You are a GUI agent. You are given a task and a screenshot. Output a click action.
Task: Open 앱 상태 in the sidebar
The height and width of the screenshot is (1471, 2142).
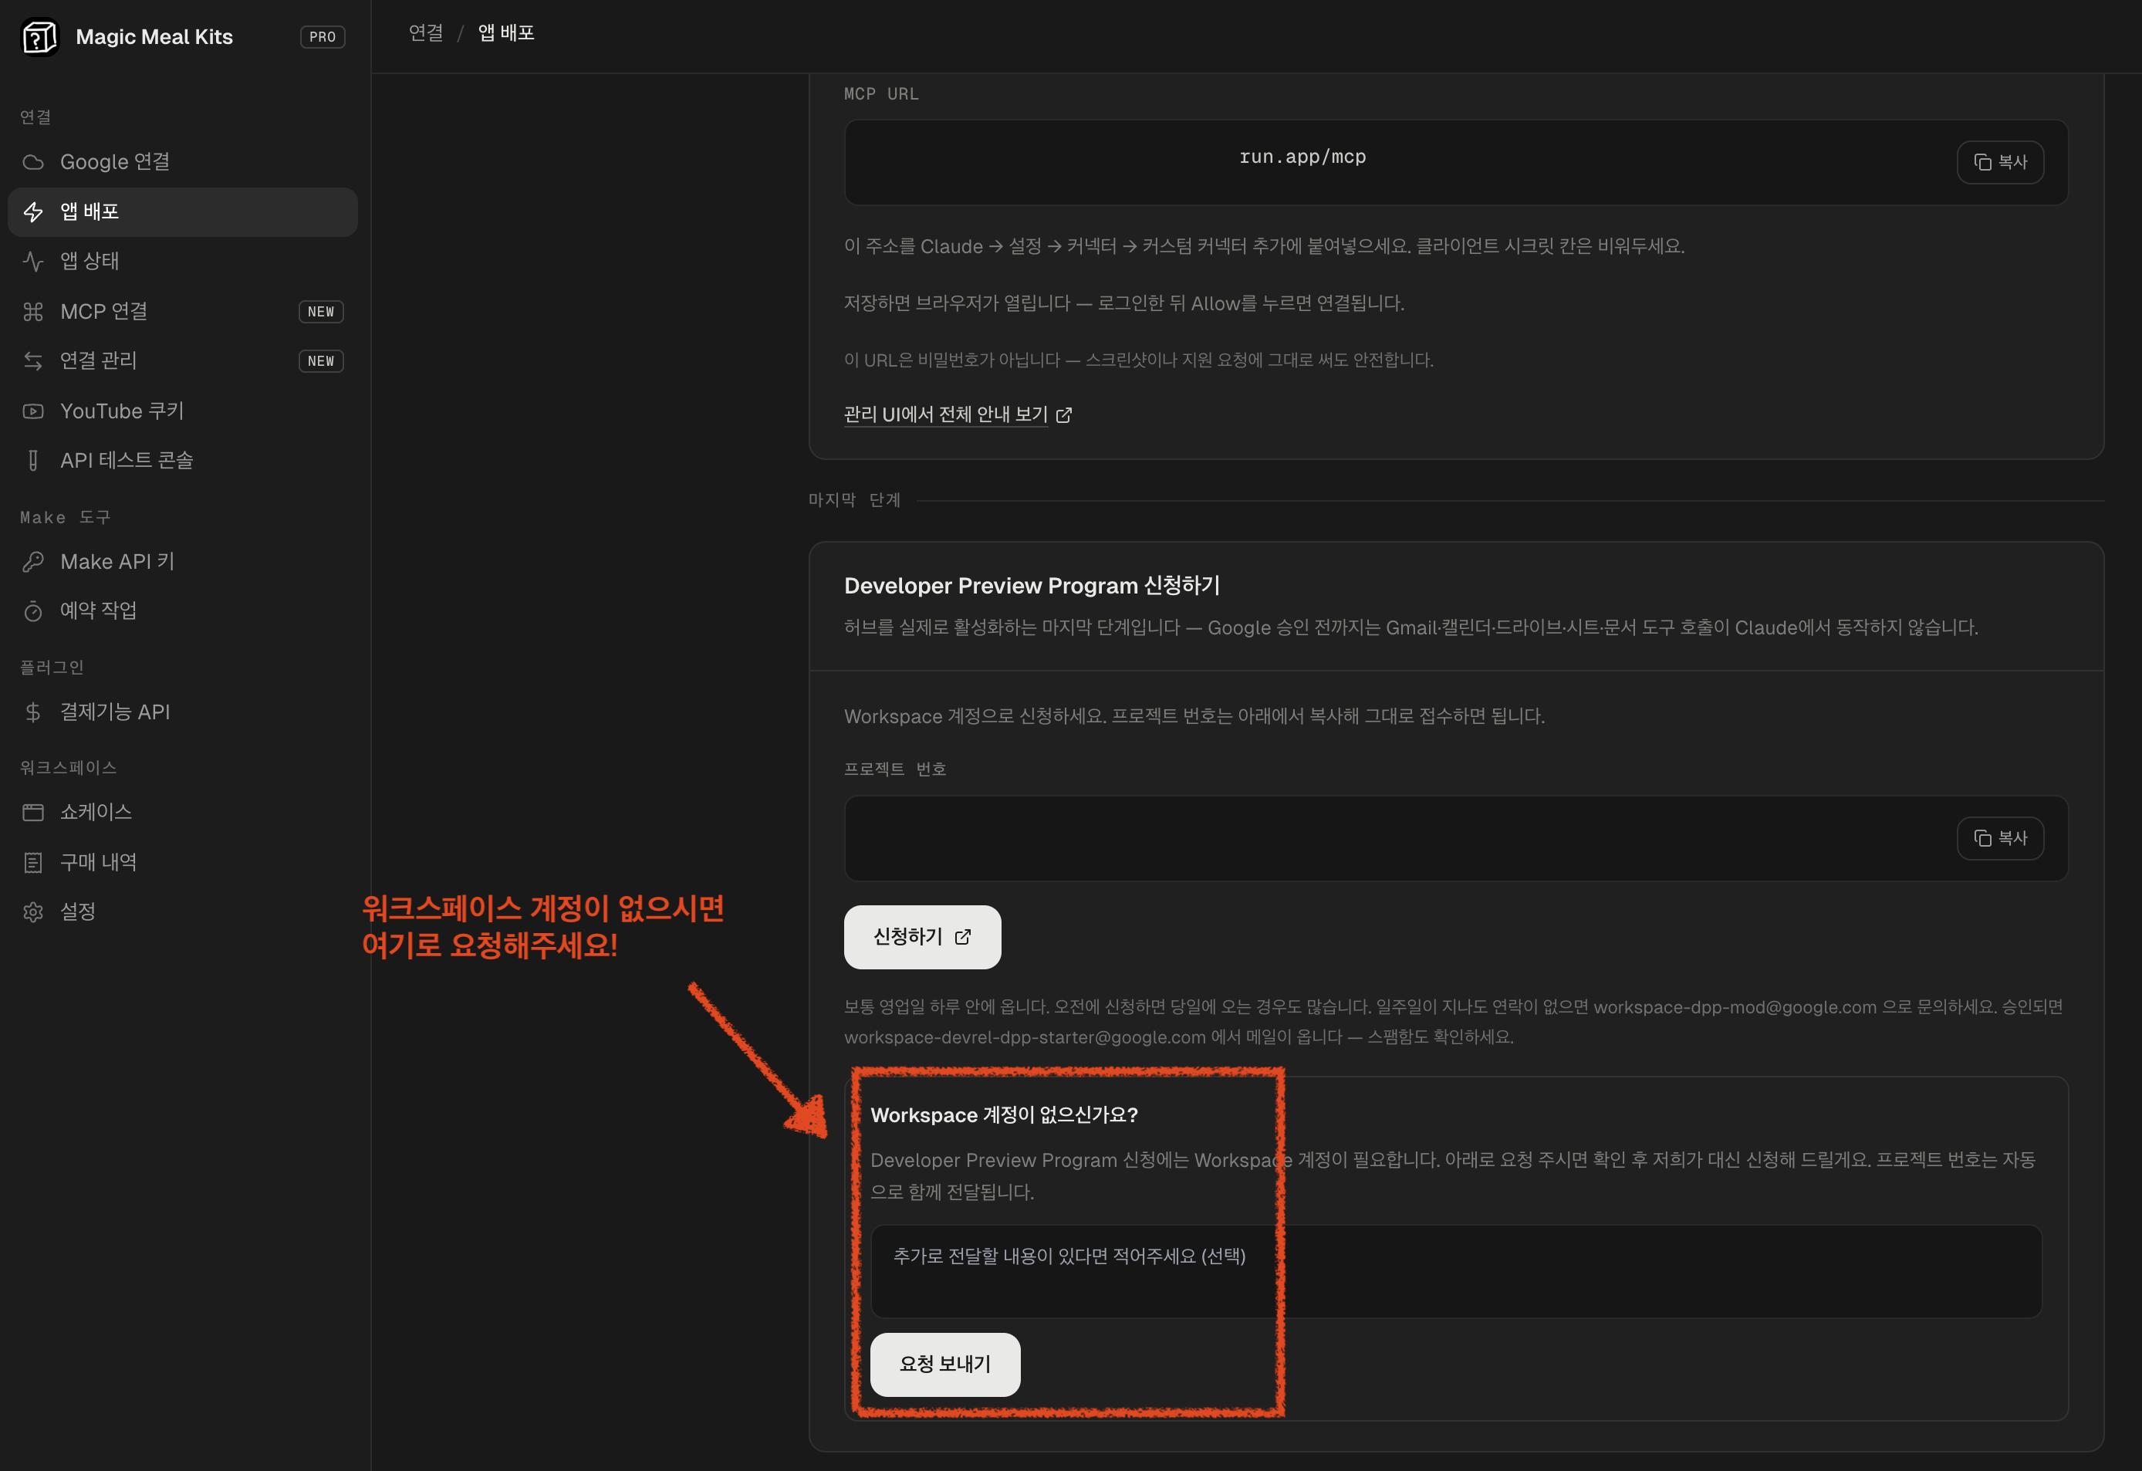click(183, 262)
